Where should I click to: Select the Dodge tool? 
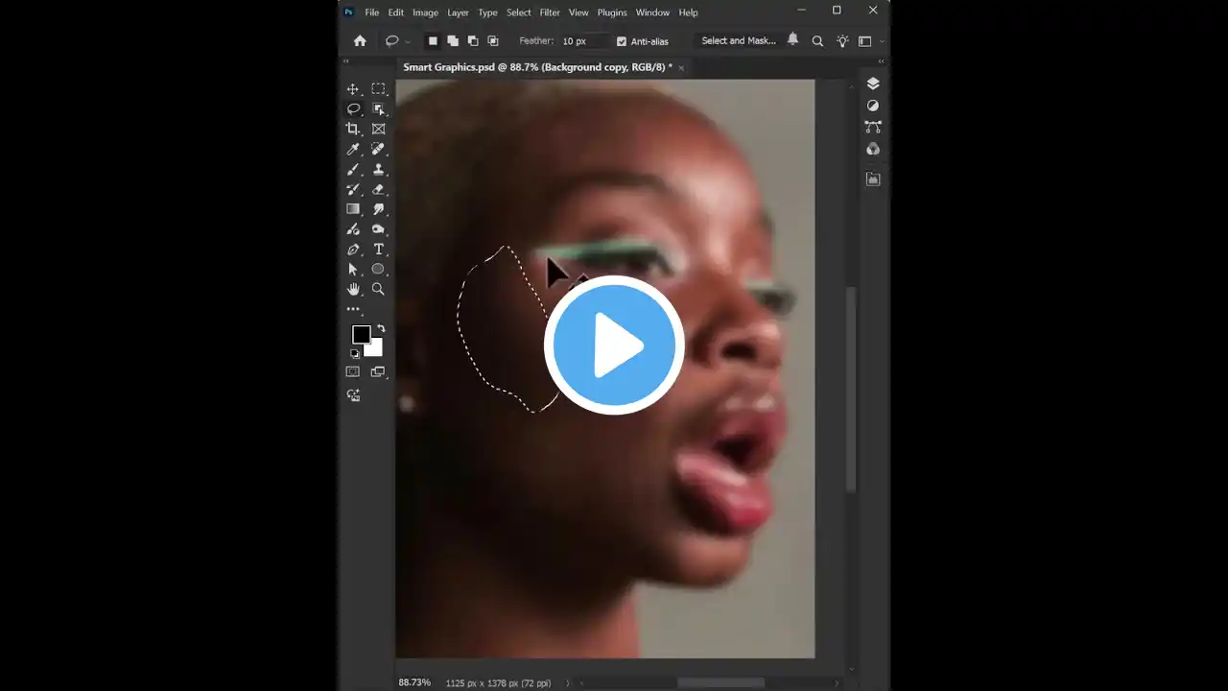click(x=353, y=229)
